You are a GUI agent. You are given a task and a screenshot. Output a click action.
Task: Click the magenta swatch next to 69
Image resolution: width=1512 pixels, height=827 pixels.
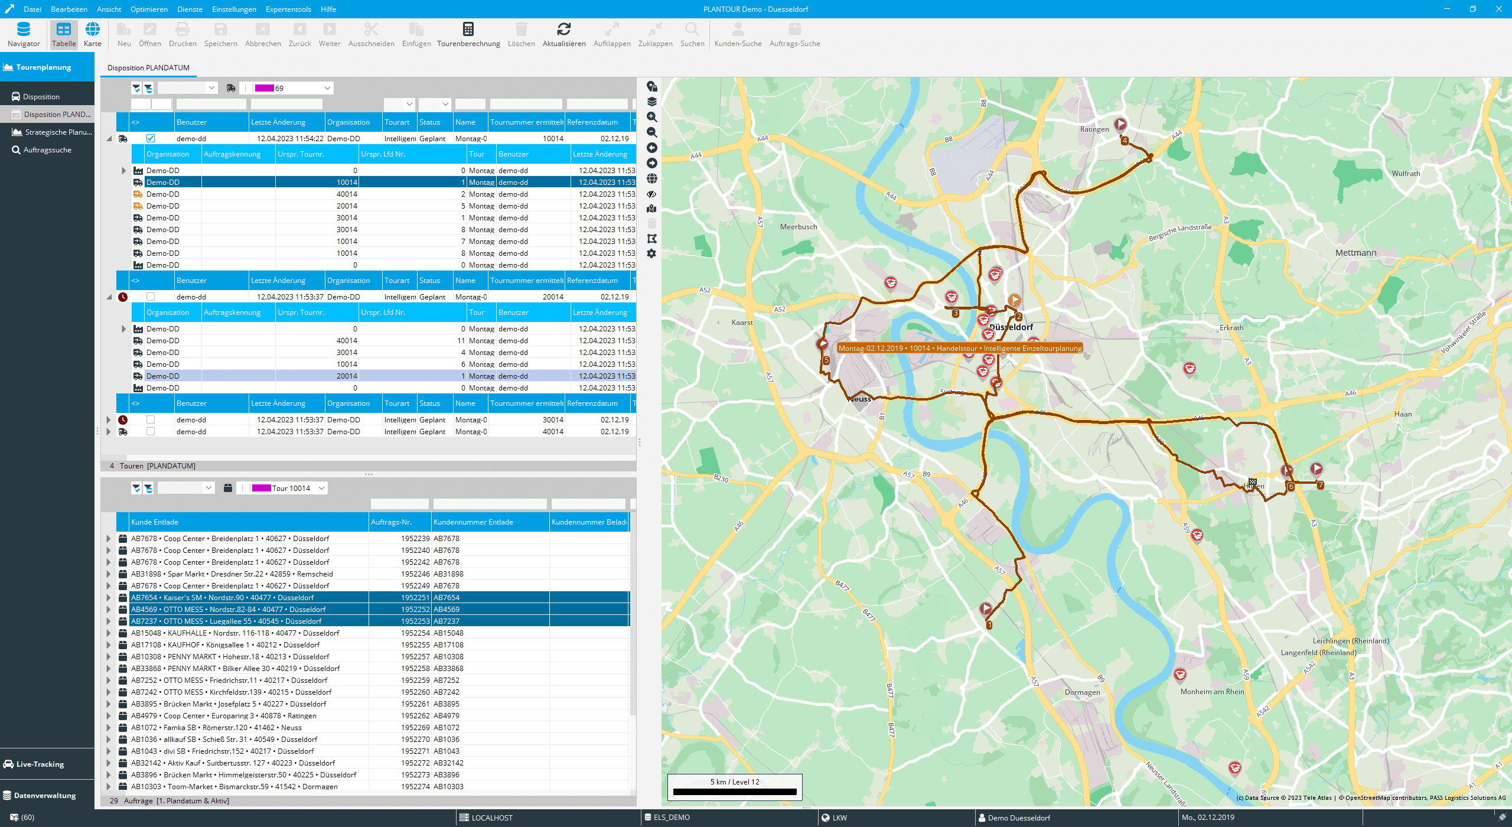[x=264, y=88]
